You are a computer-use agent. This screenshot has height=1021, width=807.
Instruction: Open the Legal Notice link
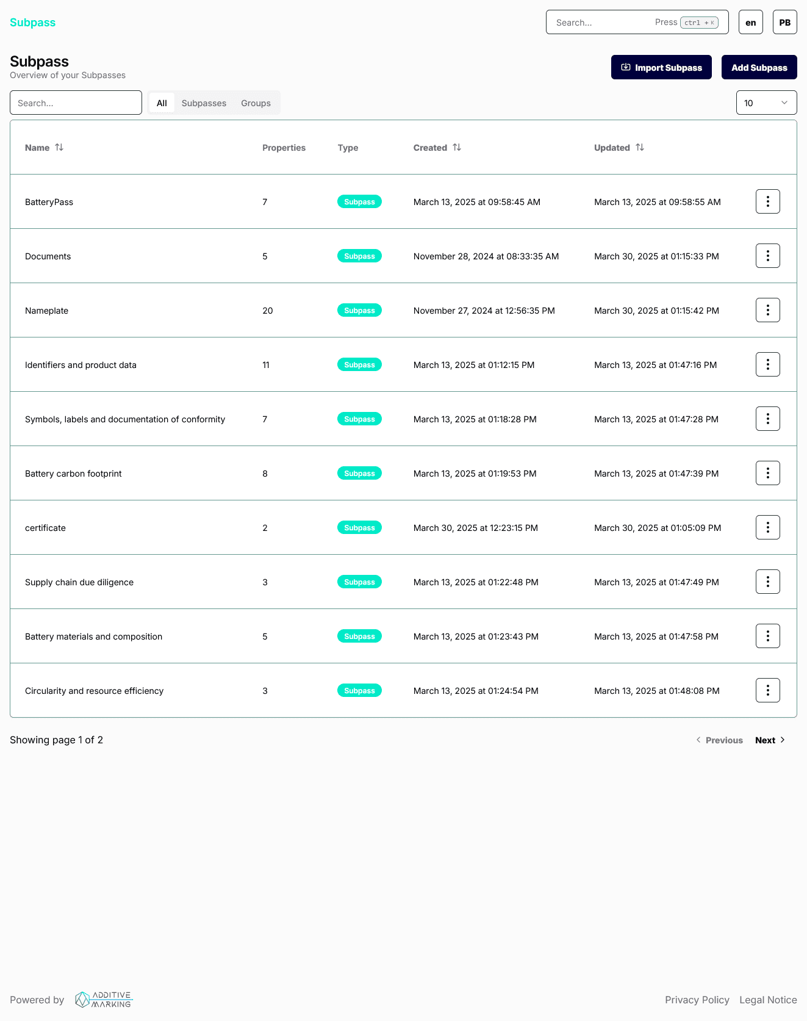[x=768, y=1000]
